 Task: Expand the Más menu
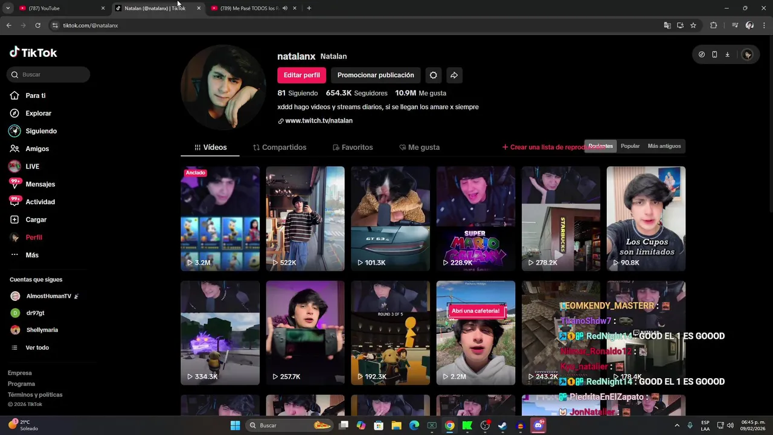point(31,255)
